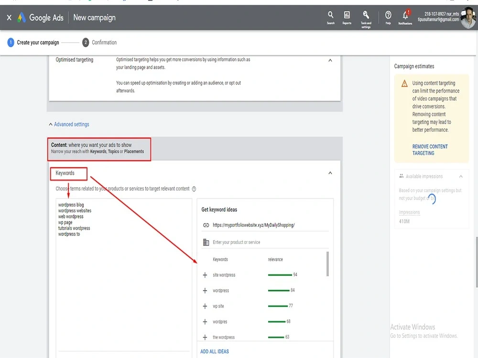
Task: Click the building icon beside product field
Action: [206, 242]
